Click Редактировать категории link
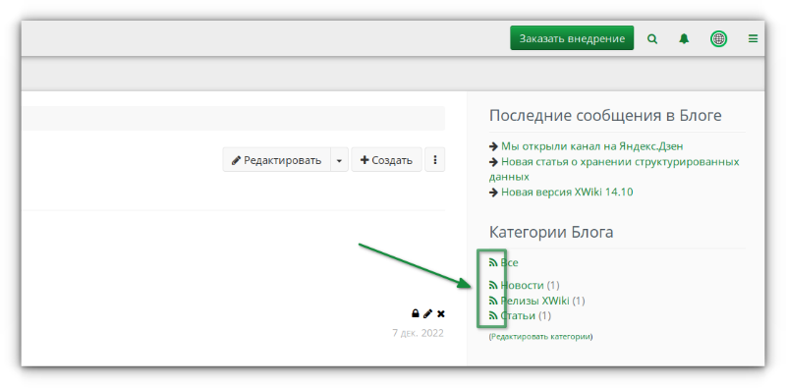 pos(541,337)
